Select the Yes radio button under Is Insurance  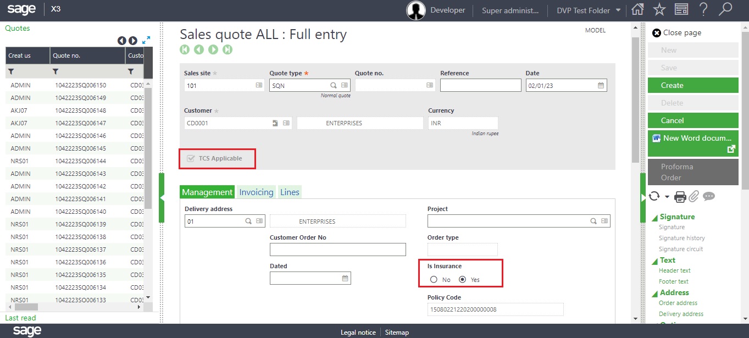pyautogui.click(x=462, y=280)
